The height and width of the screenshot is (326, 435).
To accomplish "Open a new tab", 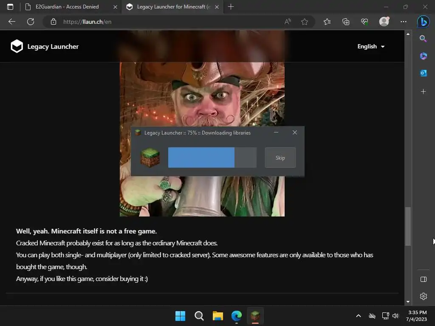I will [x=231, y=7].
